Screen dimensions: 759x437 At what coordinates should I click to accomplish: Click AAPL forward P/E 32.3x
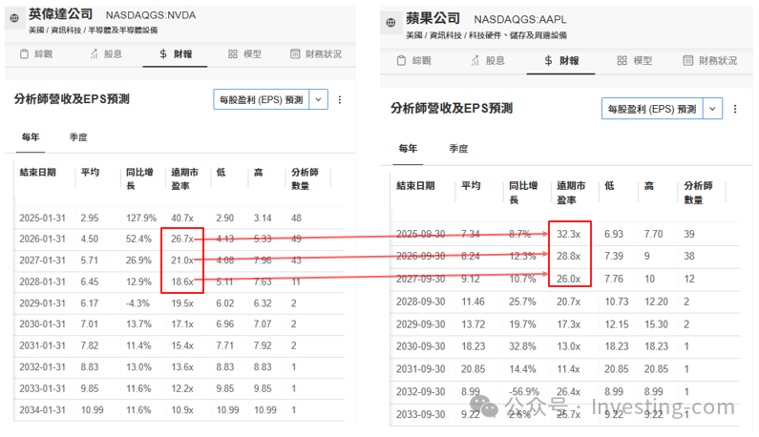pyautogui.click(x=568, y=234)
